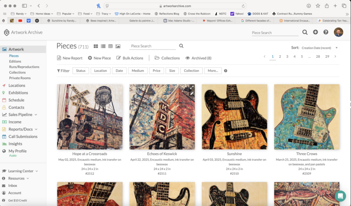Click the filter help question icon

[226, 71]
